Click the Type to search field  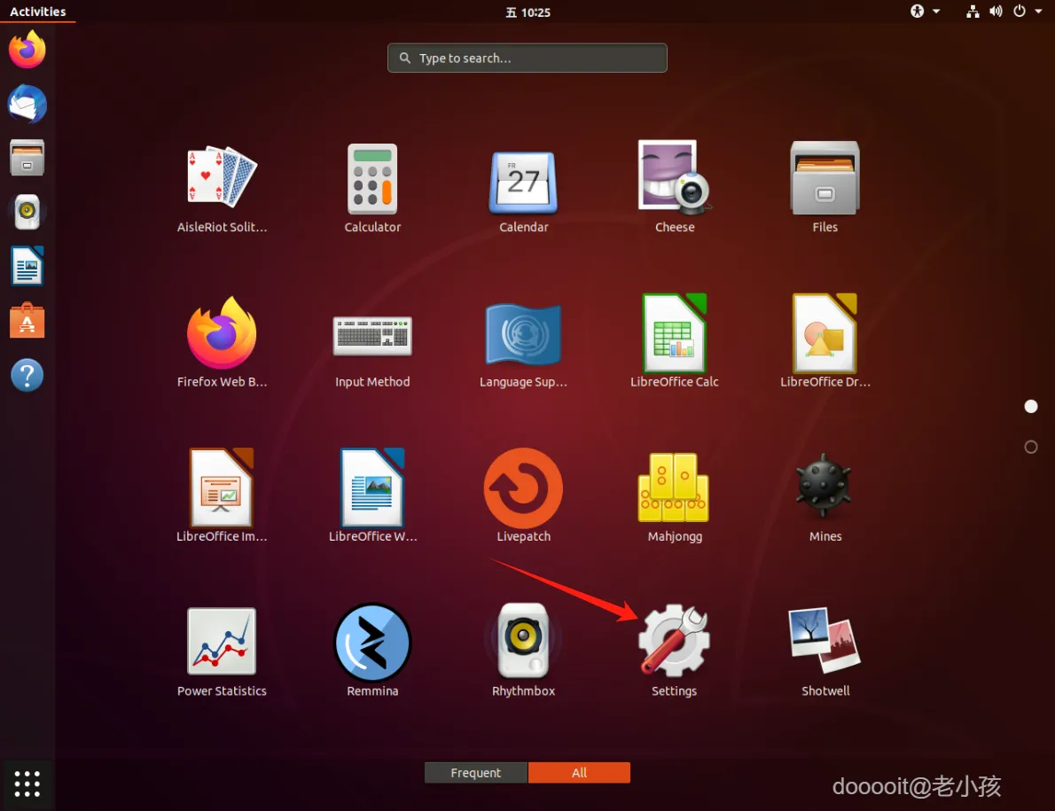tap(527, 58)
